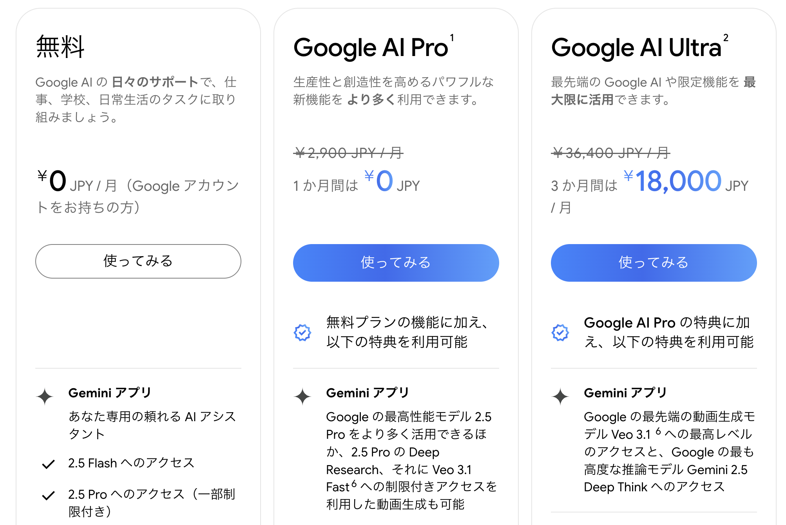Screen dimensions: 786x525
Task: Click the checkmark beside 2.5 Flash へのアクセス
Action: (48, 464)
